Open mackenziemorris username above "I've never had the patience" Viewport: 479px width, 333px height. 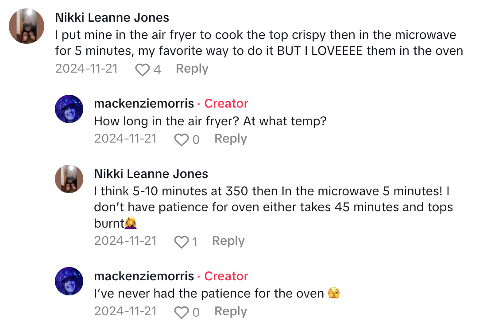click(x=144, y=276)
